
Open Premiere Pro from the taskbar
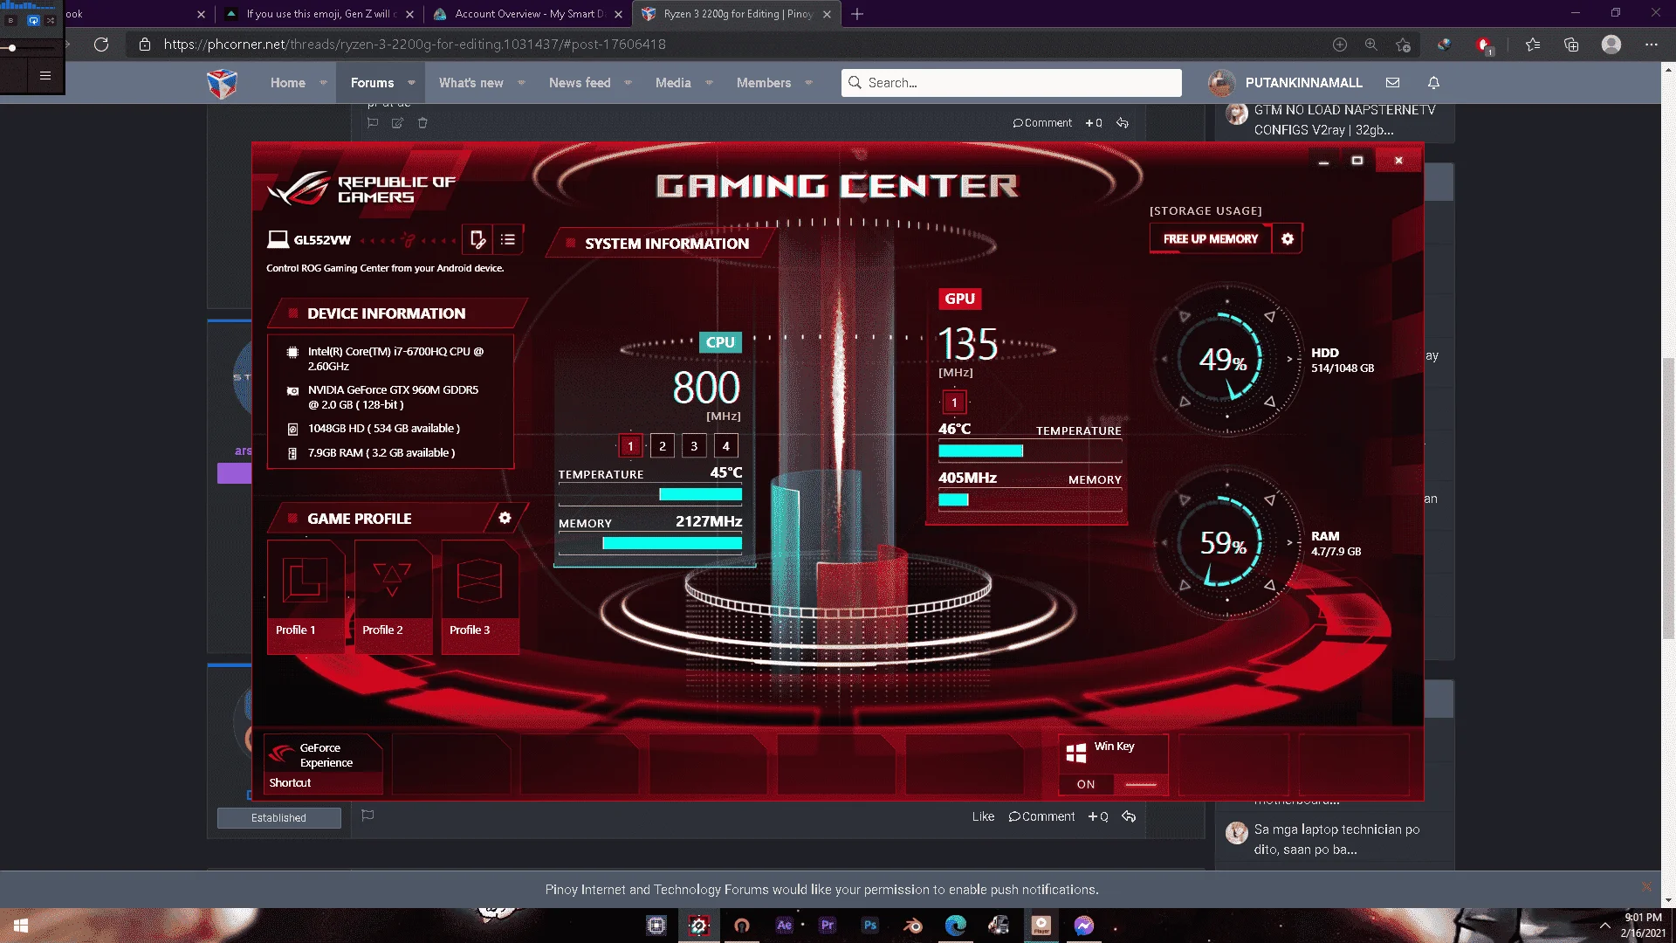pos(828,926)
